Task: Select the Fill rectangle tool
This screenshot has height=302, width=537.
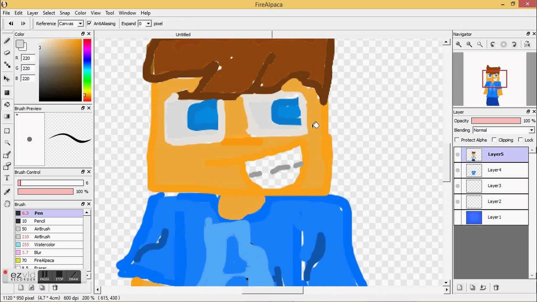Action: [7, 92]
